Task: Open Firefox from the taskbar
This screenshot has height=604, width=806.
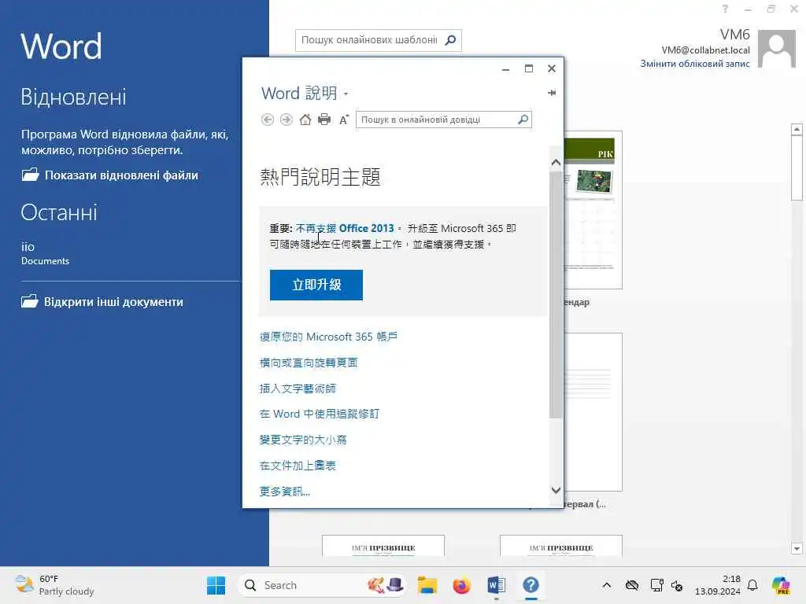Action: click(461, 585)
